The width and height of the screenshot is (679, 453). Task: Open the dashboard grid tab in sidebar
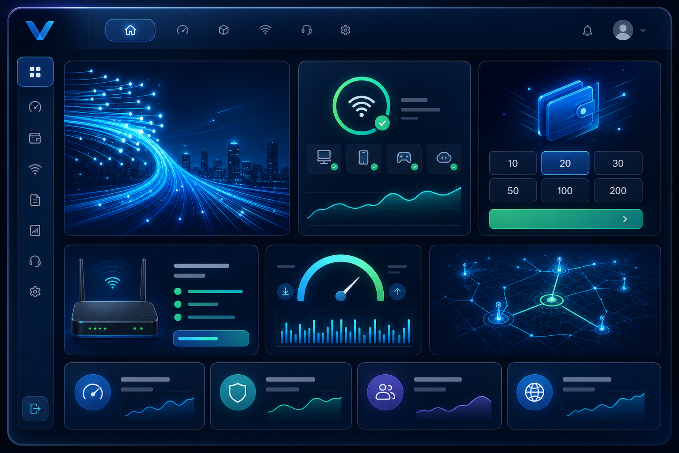[x=35, y=72]
